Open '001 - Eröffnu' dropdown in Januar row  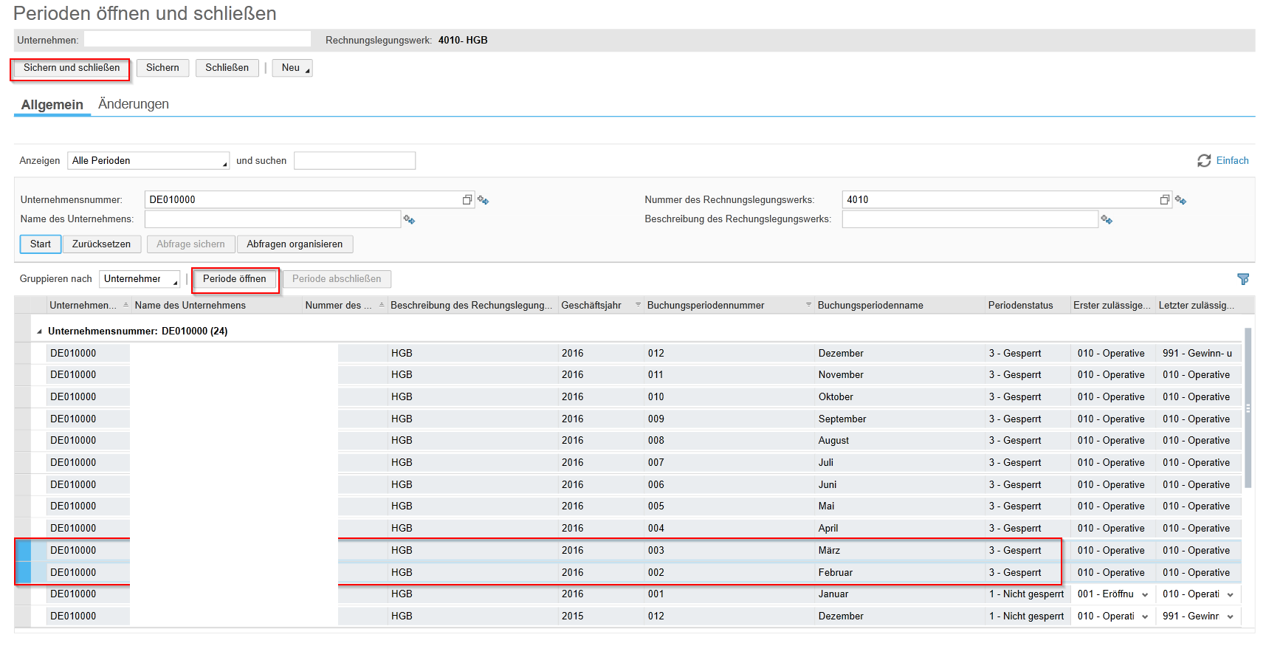click(x=1145, y=594)
